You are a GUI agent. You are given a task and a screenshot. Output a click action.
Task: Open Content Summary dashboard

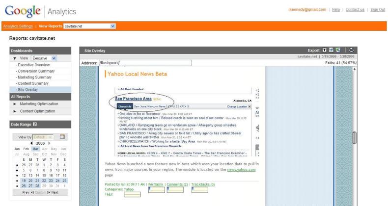(x=33, y=83)
